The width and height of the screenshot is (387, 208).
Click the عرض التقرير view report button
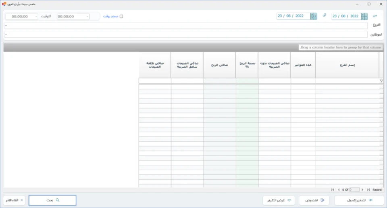pos(279,200)
